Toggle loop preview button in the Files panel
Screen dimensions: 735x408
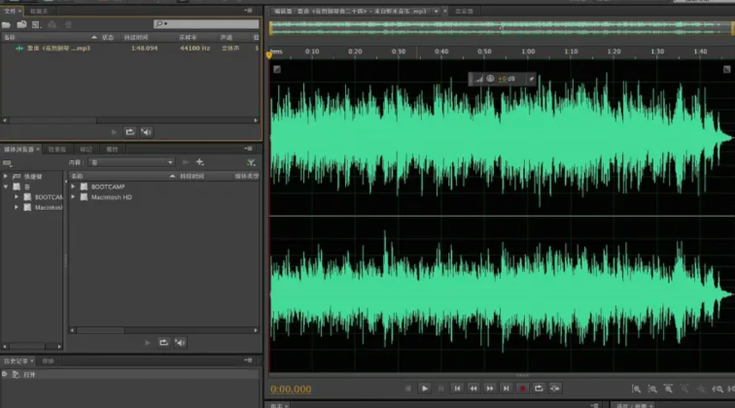point(129,131)
